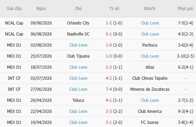This screenshot has width=196, height=127.
Task: Click the Tỷ số column header
Action: 114,9
